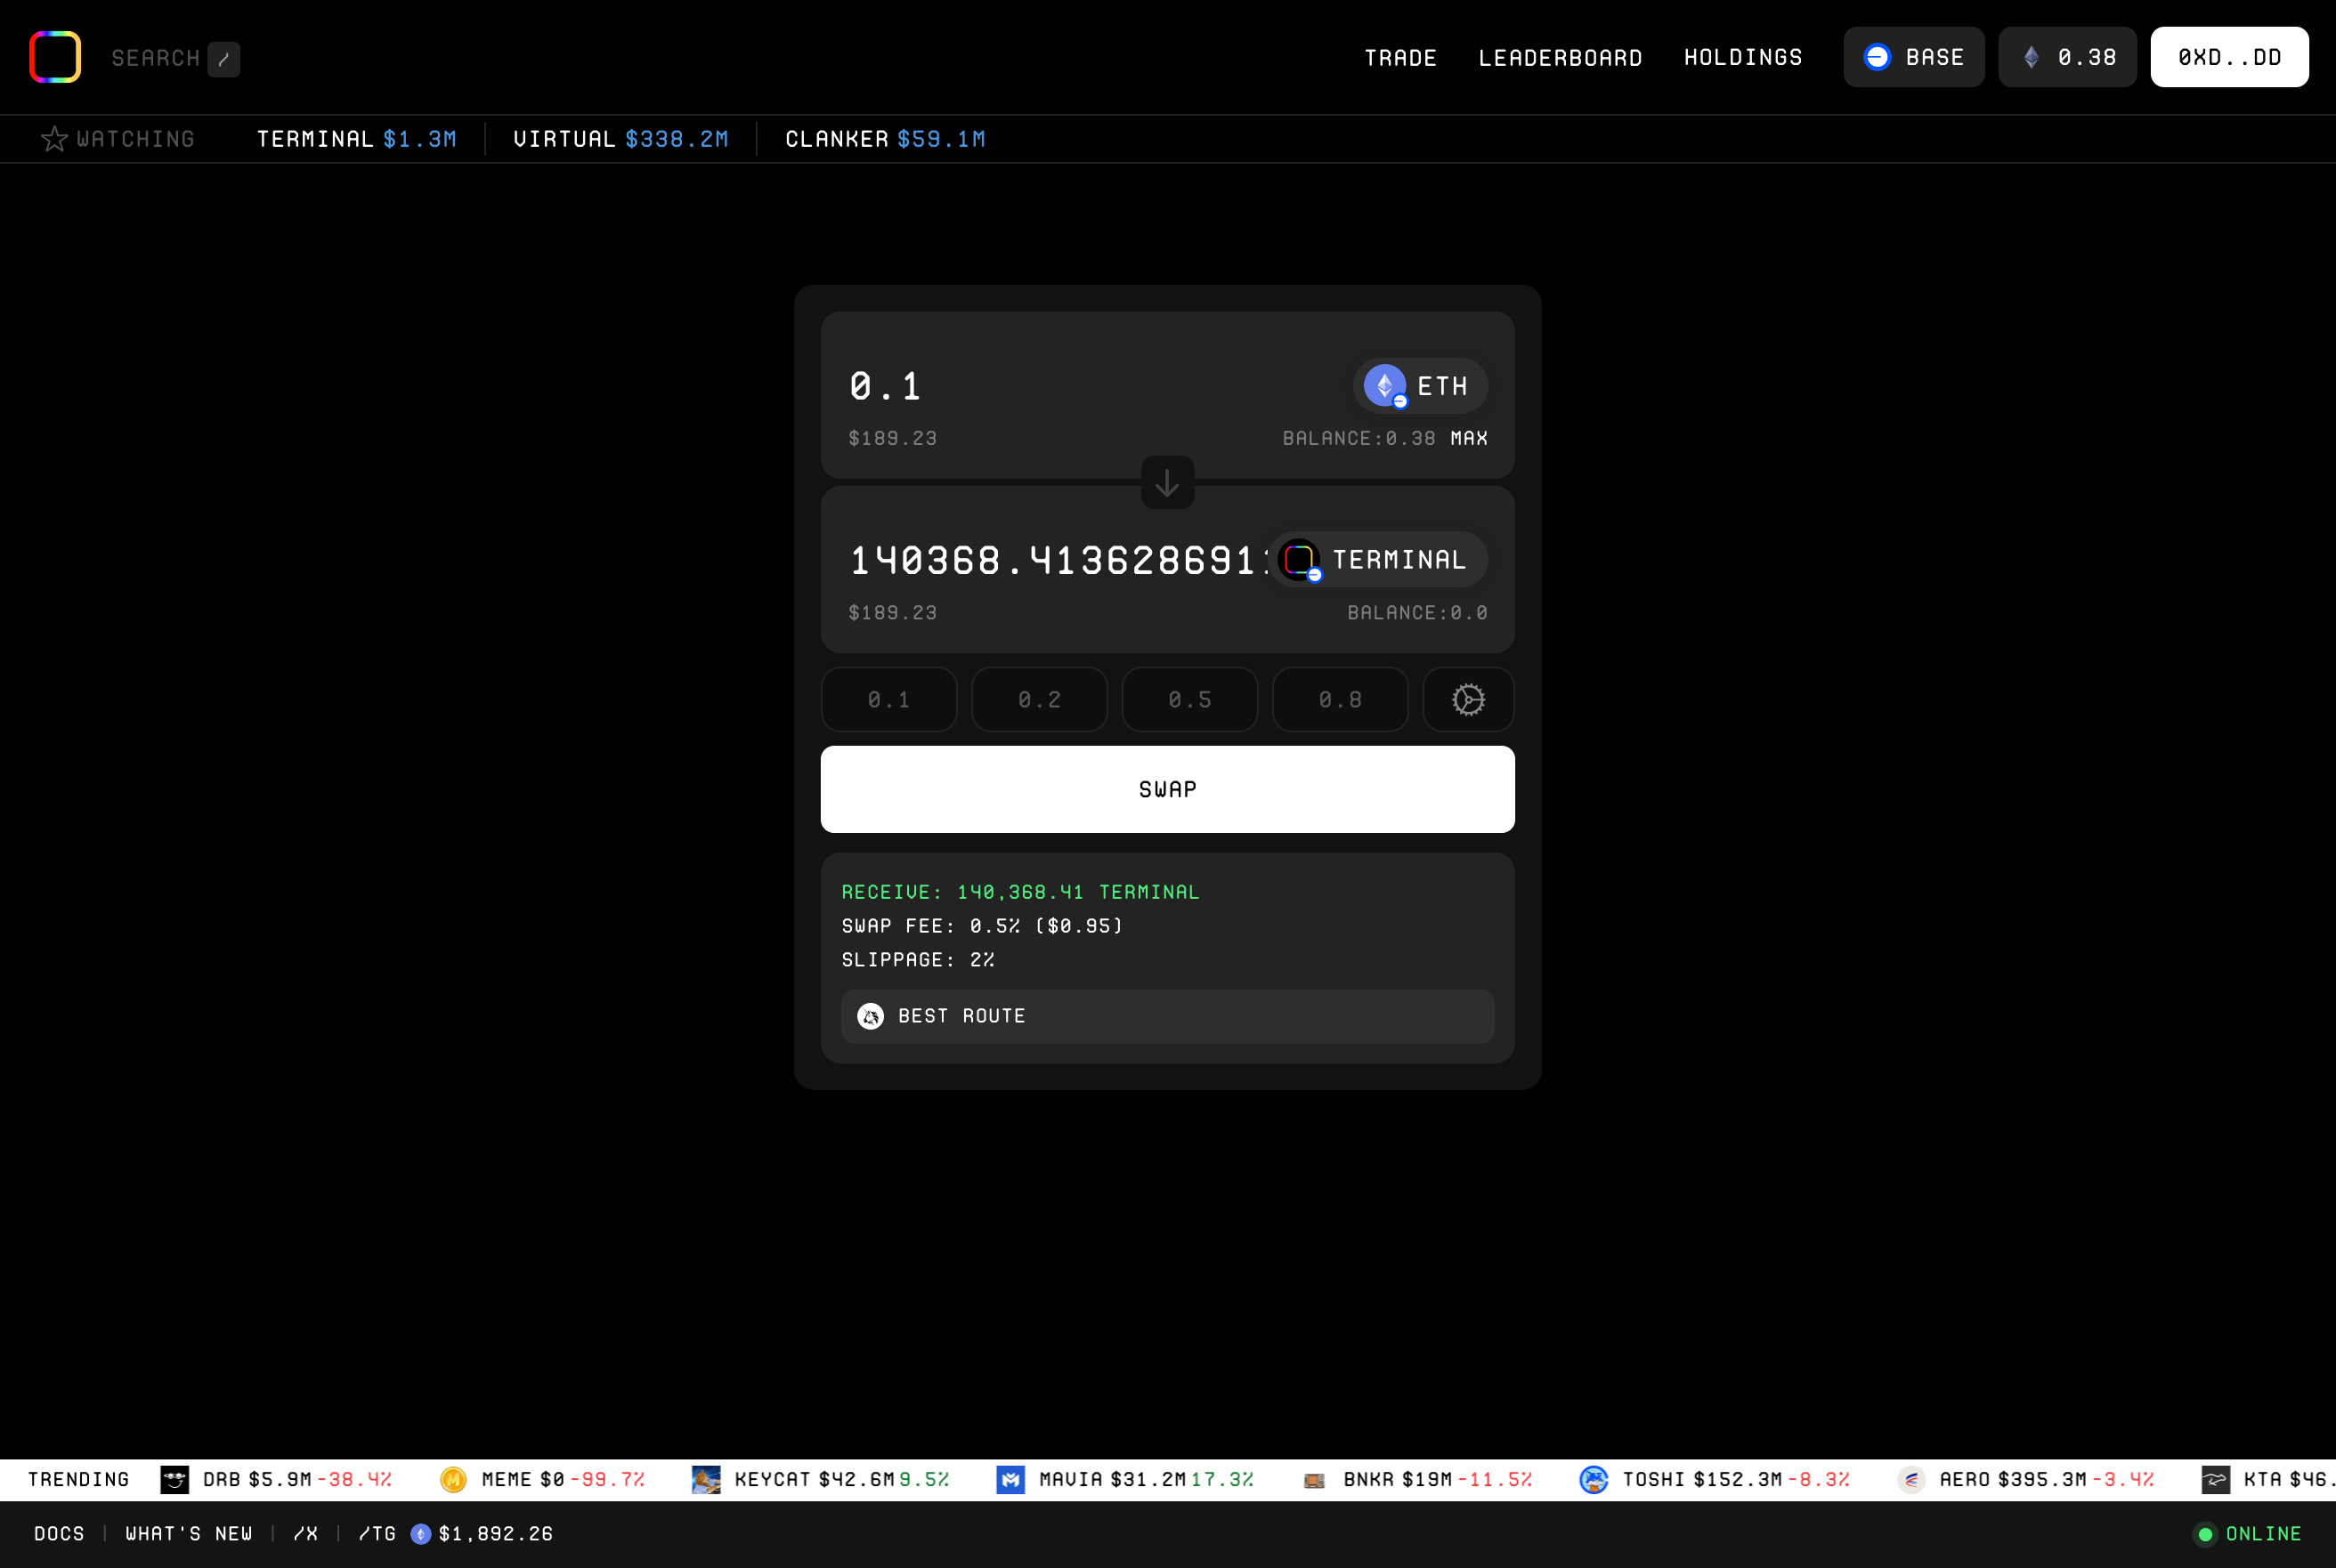Flip swap direction with arrow button
This screenshot has height=1568, width=2336.
1167,483
